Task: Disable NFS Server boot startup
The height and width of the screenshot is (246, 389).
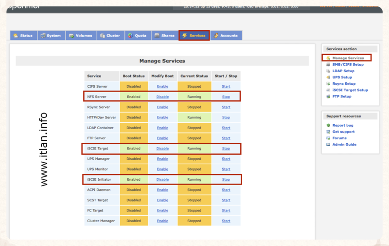Action: pos(162,96)
